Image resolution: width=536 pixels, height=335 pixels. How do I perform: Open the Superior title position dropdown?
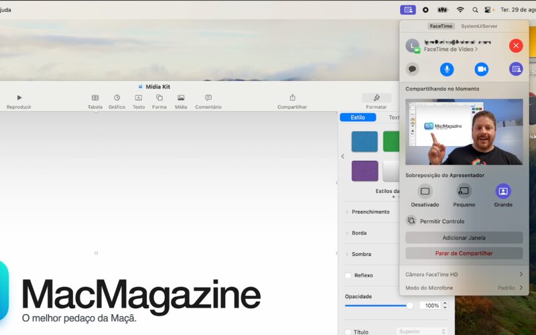tap(421, 331)
